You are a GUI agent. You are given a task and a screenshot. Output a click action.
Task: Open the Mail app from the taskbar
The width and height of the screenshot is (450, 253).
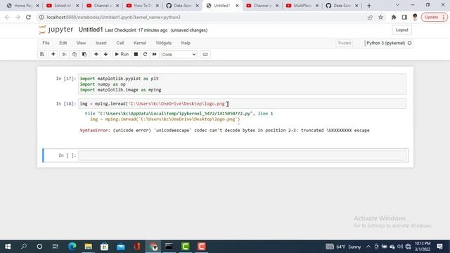click(120, 247)
